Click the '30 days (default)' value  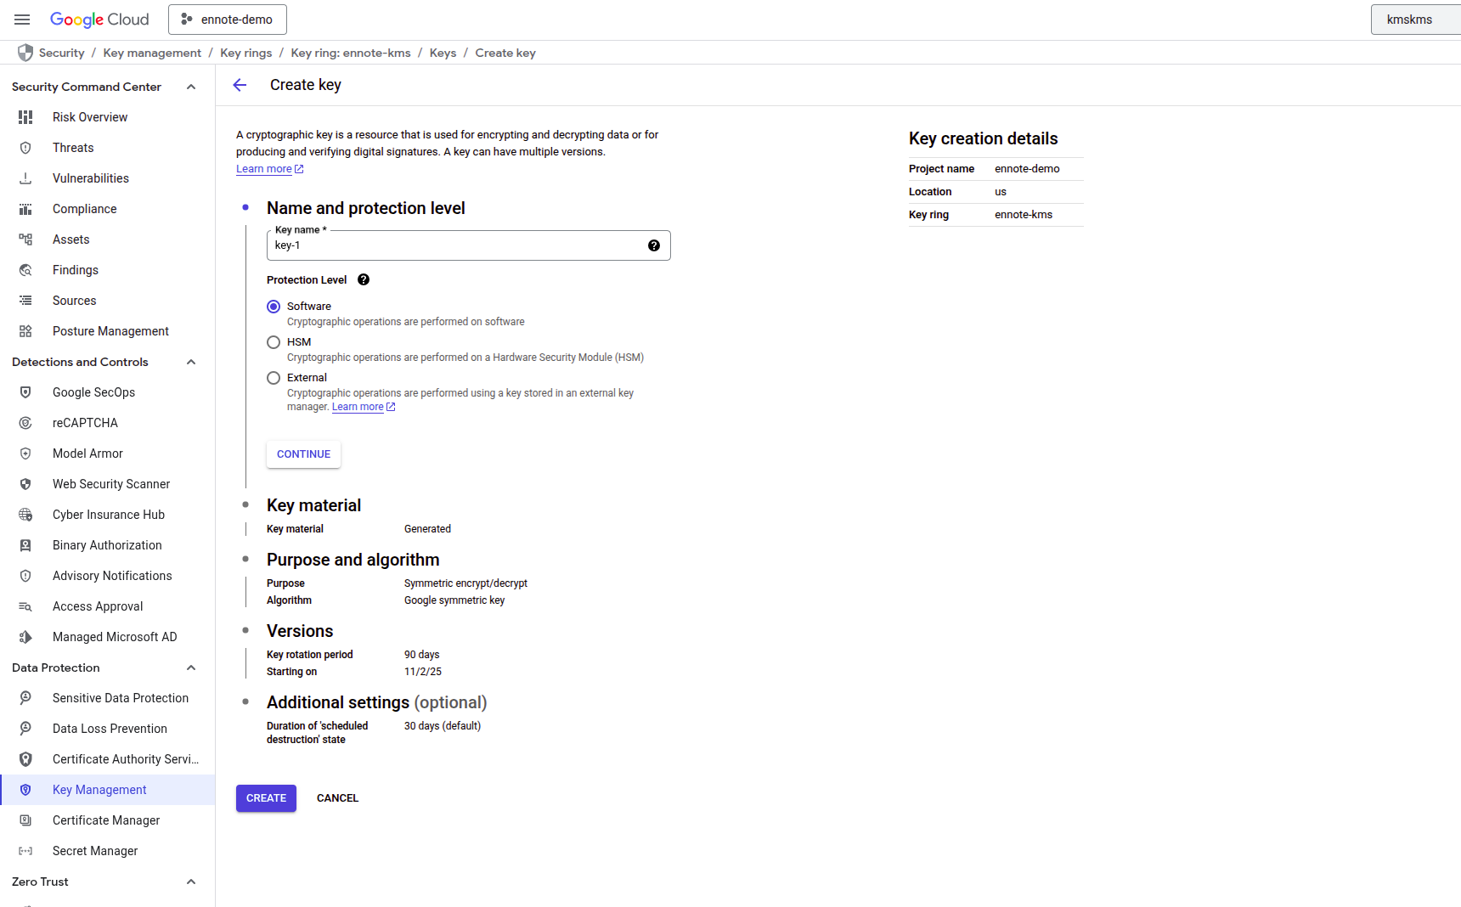click(x=443, y=726)
